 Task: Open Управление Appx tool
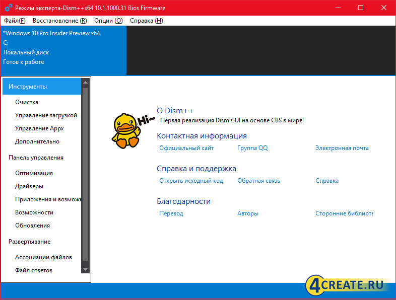39,128
